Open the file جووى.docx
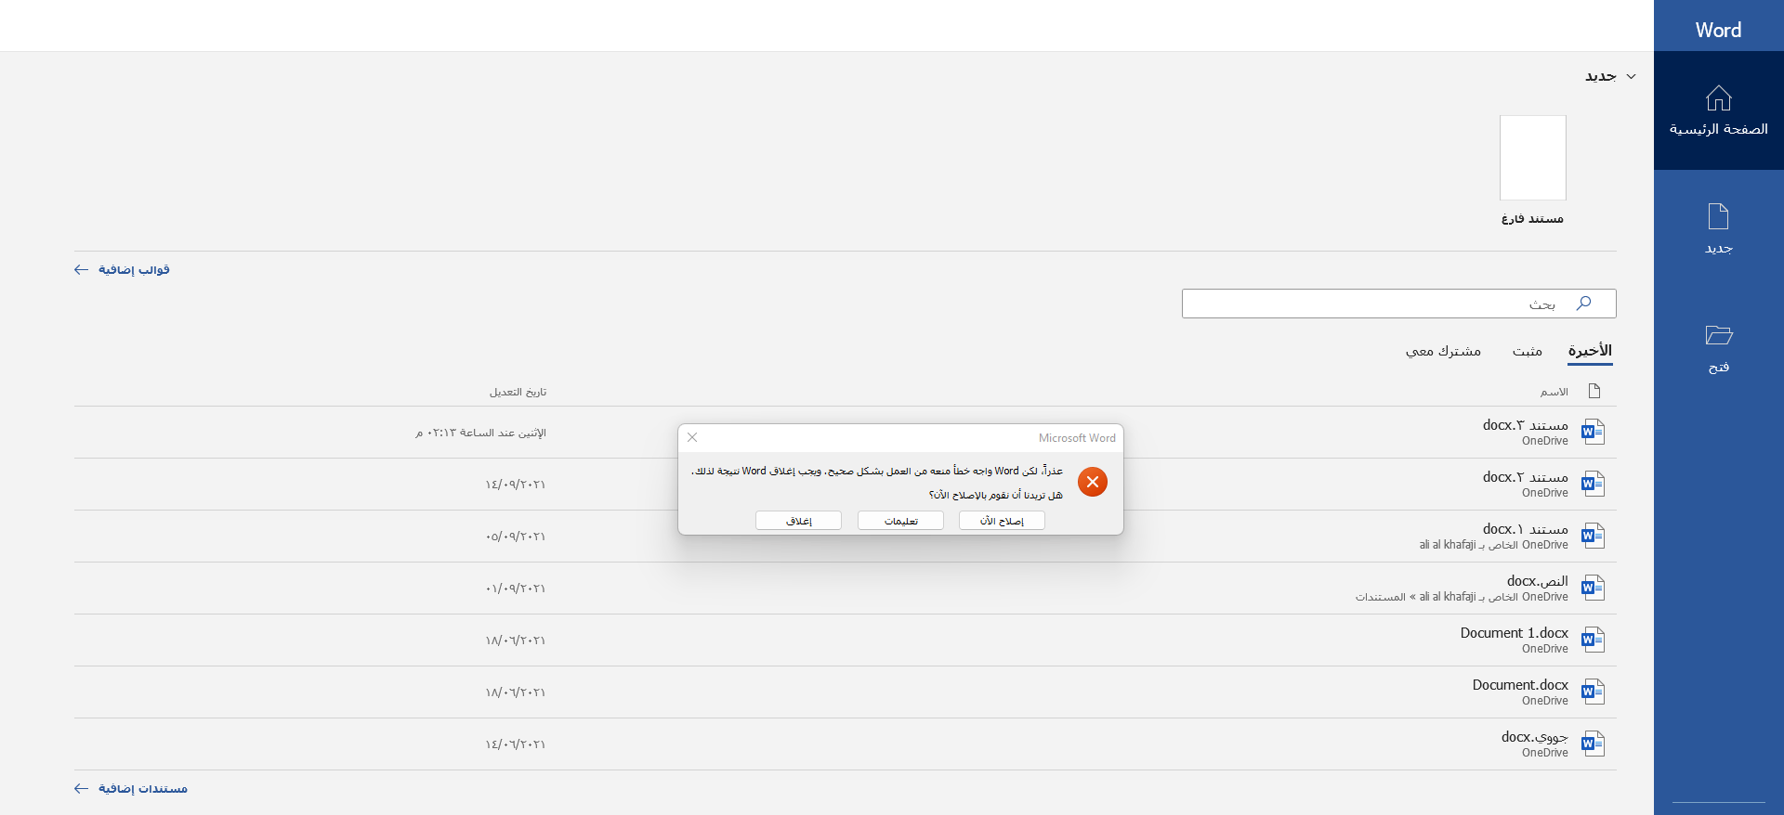The width and height of the screenshot is (1784, 815). click(1534, 737)
